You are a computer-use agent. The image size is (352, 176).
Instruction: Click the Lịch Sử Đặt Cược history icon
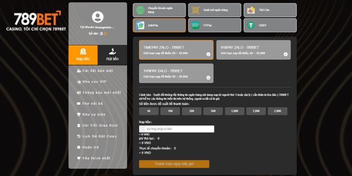(79, 136)
